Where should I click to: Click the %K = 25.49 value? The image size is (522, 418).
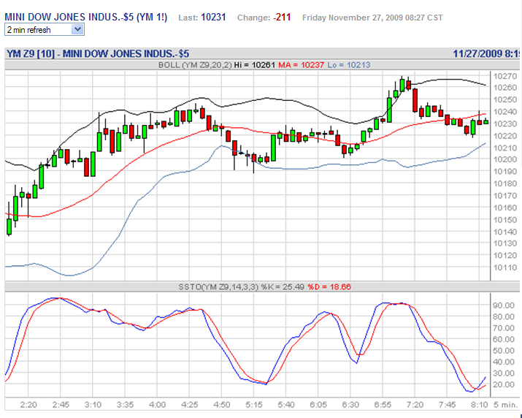tap(283, 286)
